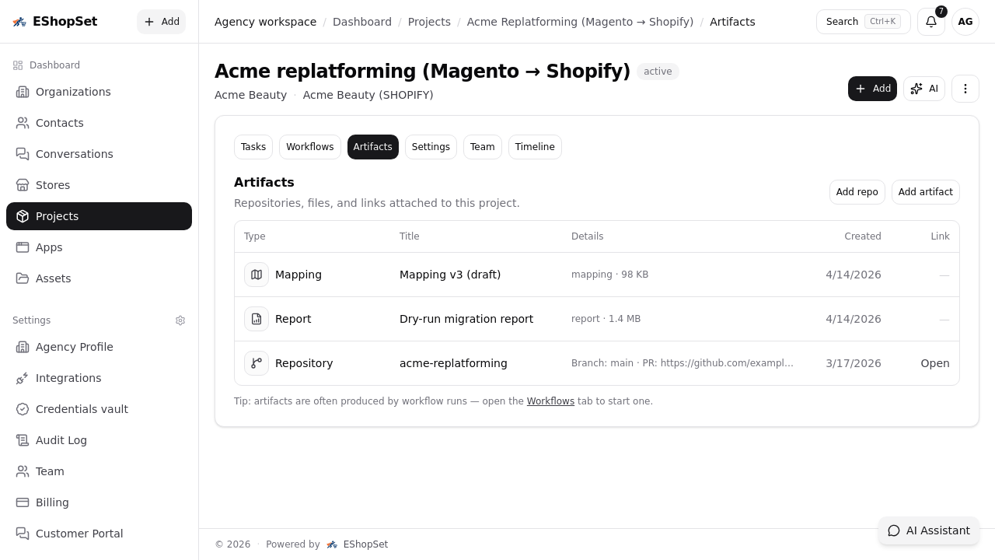Image resolution: width=995 pixels, height=560 pixels.
Task: Click the settings gear icon in sidebar
Action: point(180,320)
